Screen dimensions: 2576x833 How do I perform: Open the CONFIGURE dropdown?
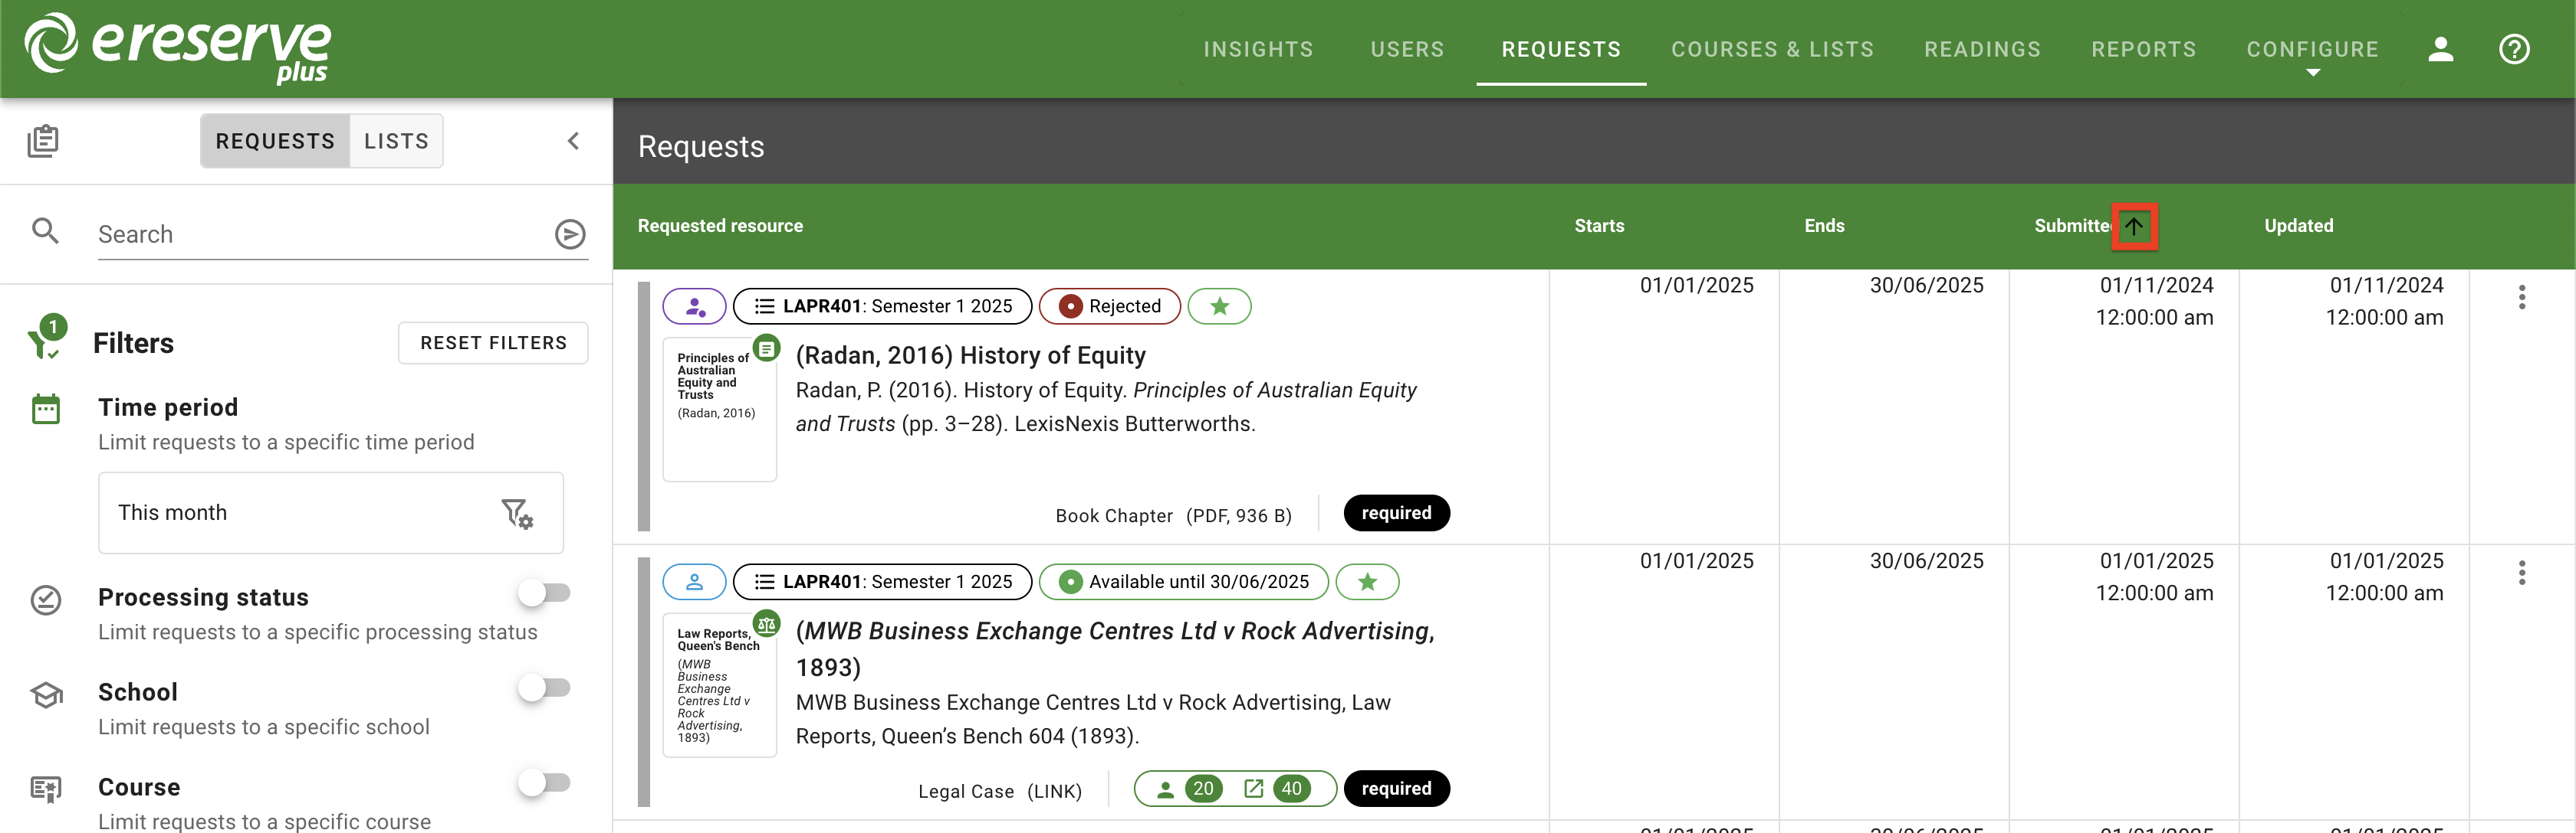(2313, 49)
